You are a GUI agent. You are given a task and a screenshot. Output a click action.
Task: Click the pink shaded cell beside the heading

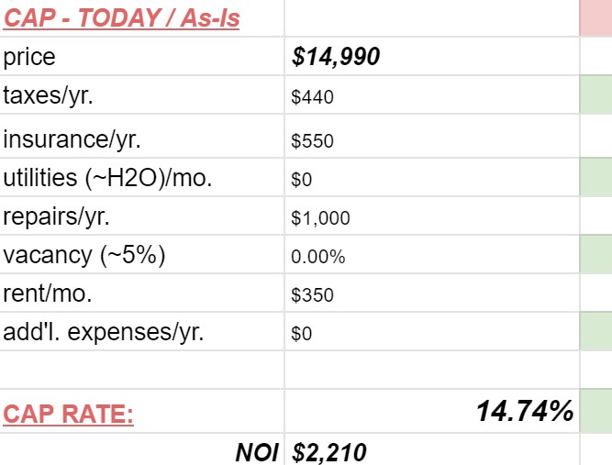(596, 18)
